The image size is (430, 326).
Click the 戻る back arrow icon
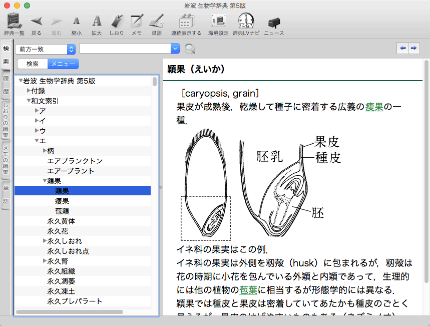tap(37, 22)
